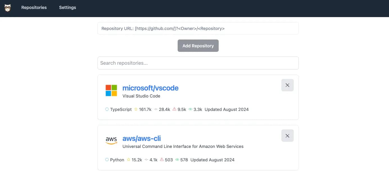Click the "28.4k" fork count

coord(164,109)
